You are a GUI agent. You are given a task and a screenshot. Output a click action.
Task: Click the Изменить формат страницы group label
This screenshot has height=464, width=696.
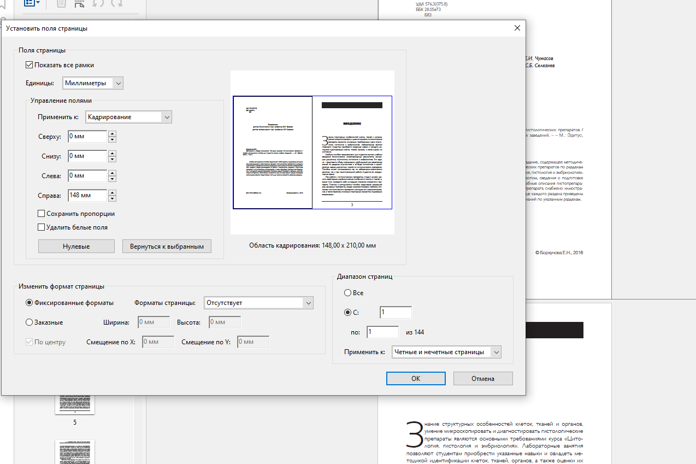click(61, 286)
